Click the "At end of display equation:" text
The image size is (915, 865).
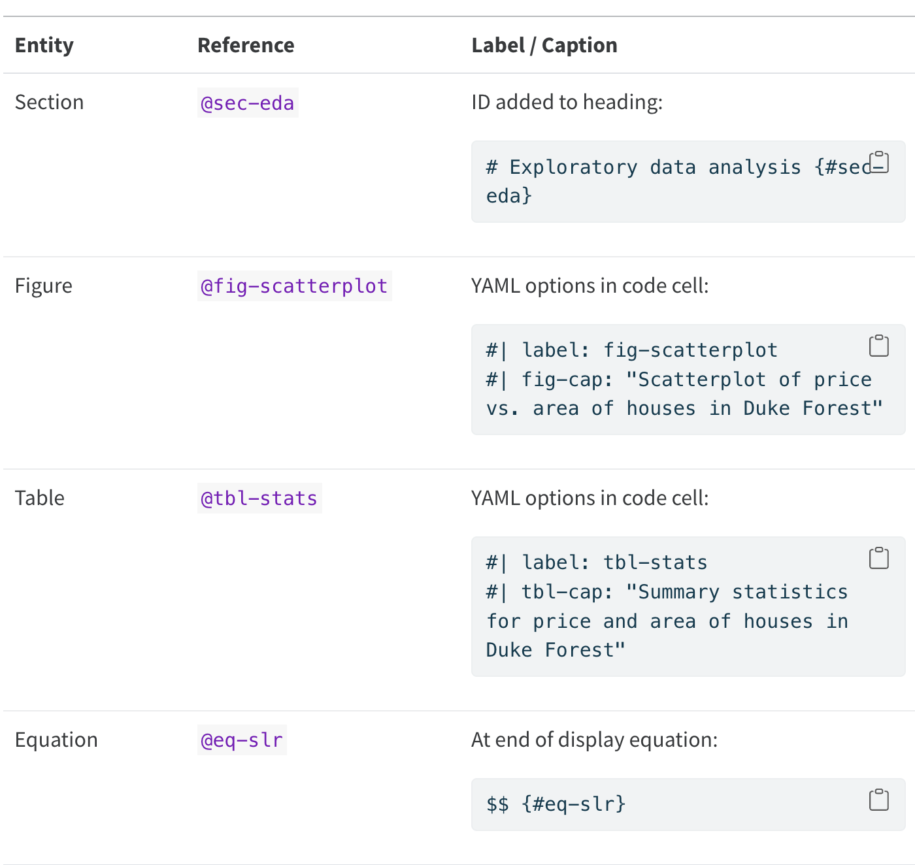tap(594, 740)
